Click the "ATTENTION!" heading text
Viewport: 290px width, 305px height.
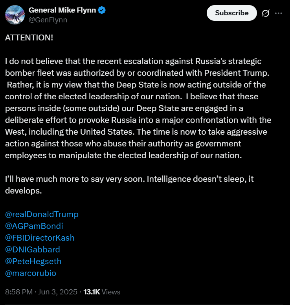pos(29,38)
